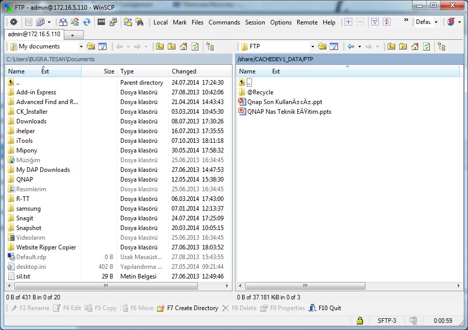Click the Invert Selection triangle icon
Viewport: 468px width, 330px height.
coord(375,22)
